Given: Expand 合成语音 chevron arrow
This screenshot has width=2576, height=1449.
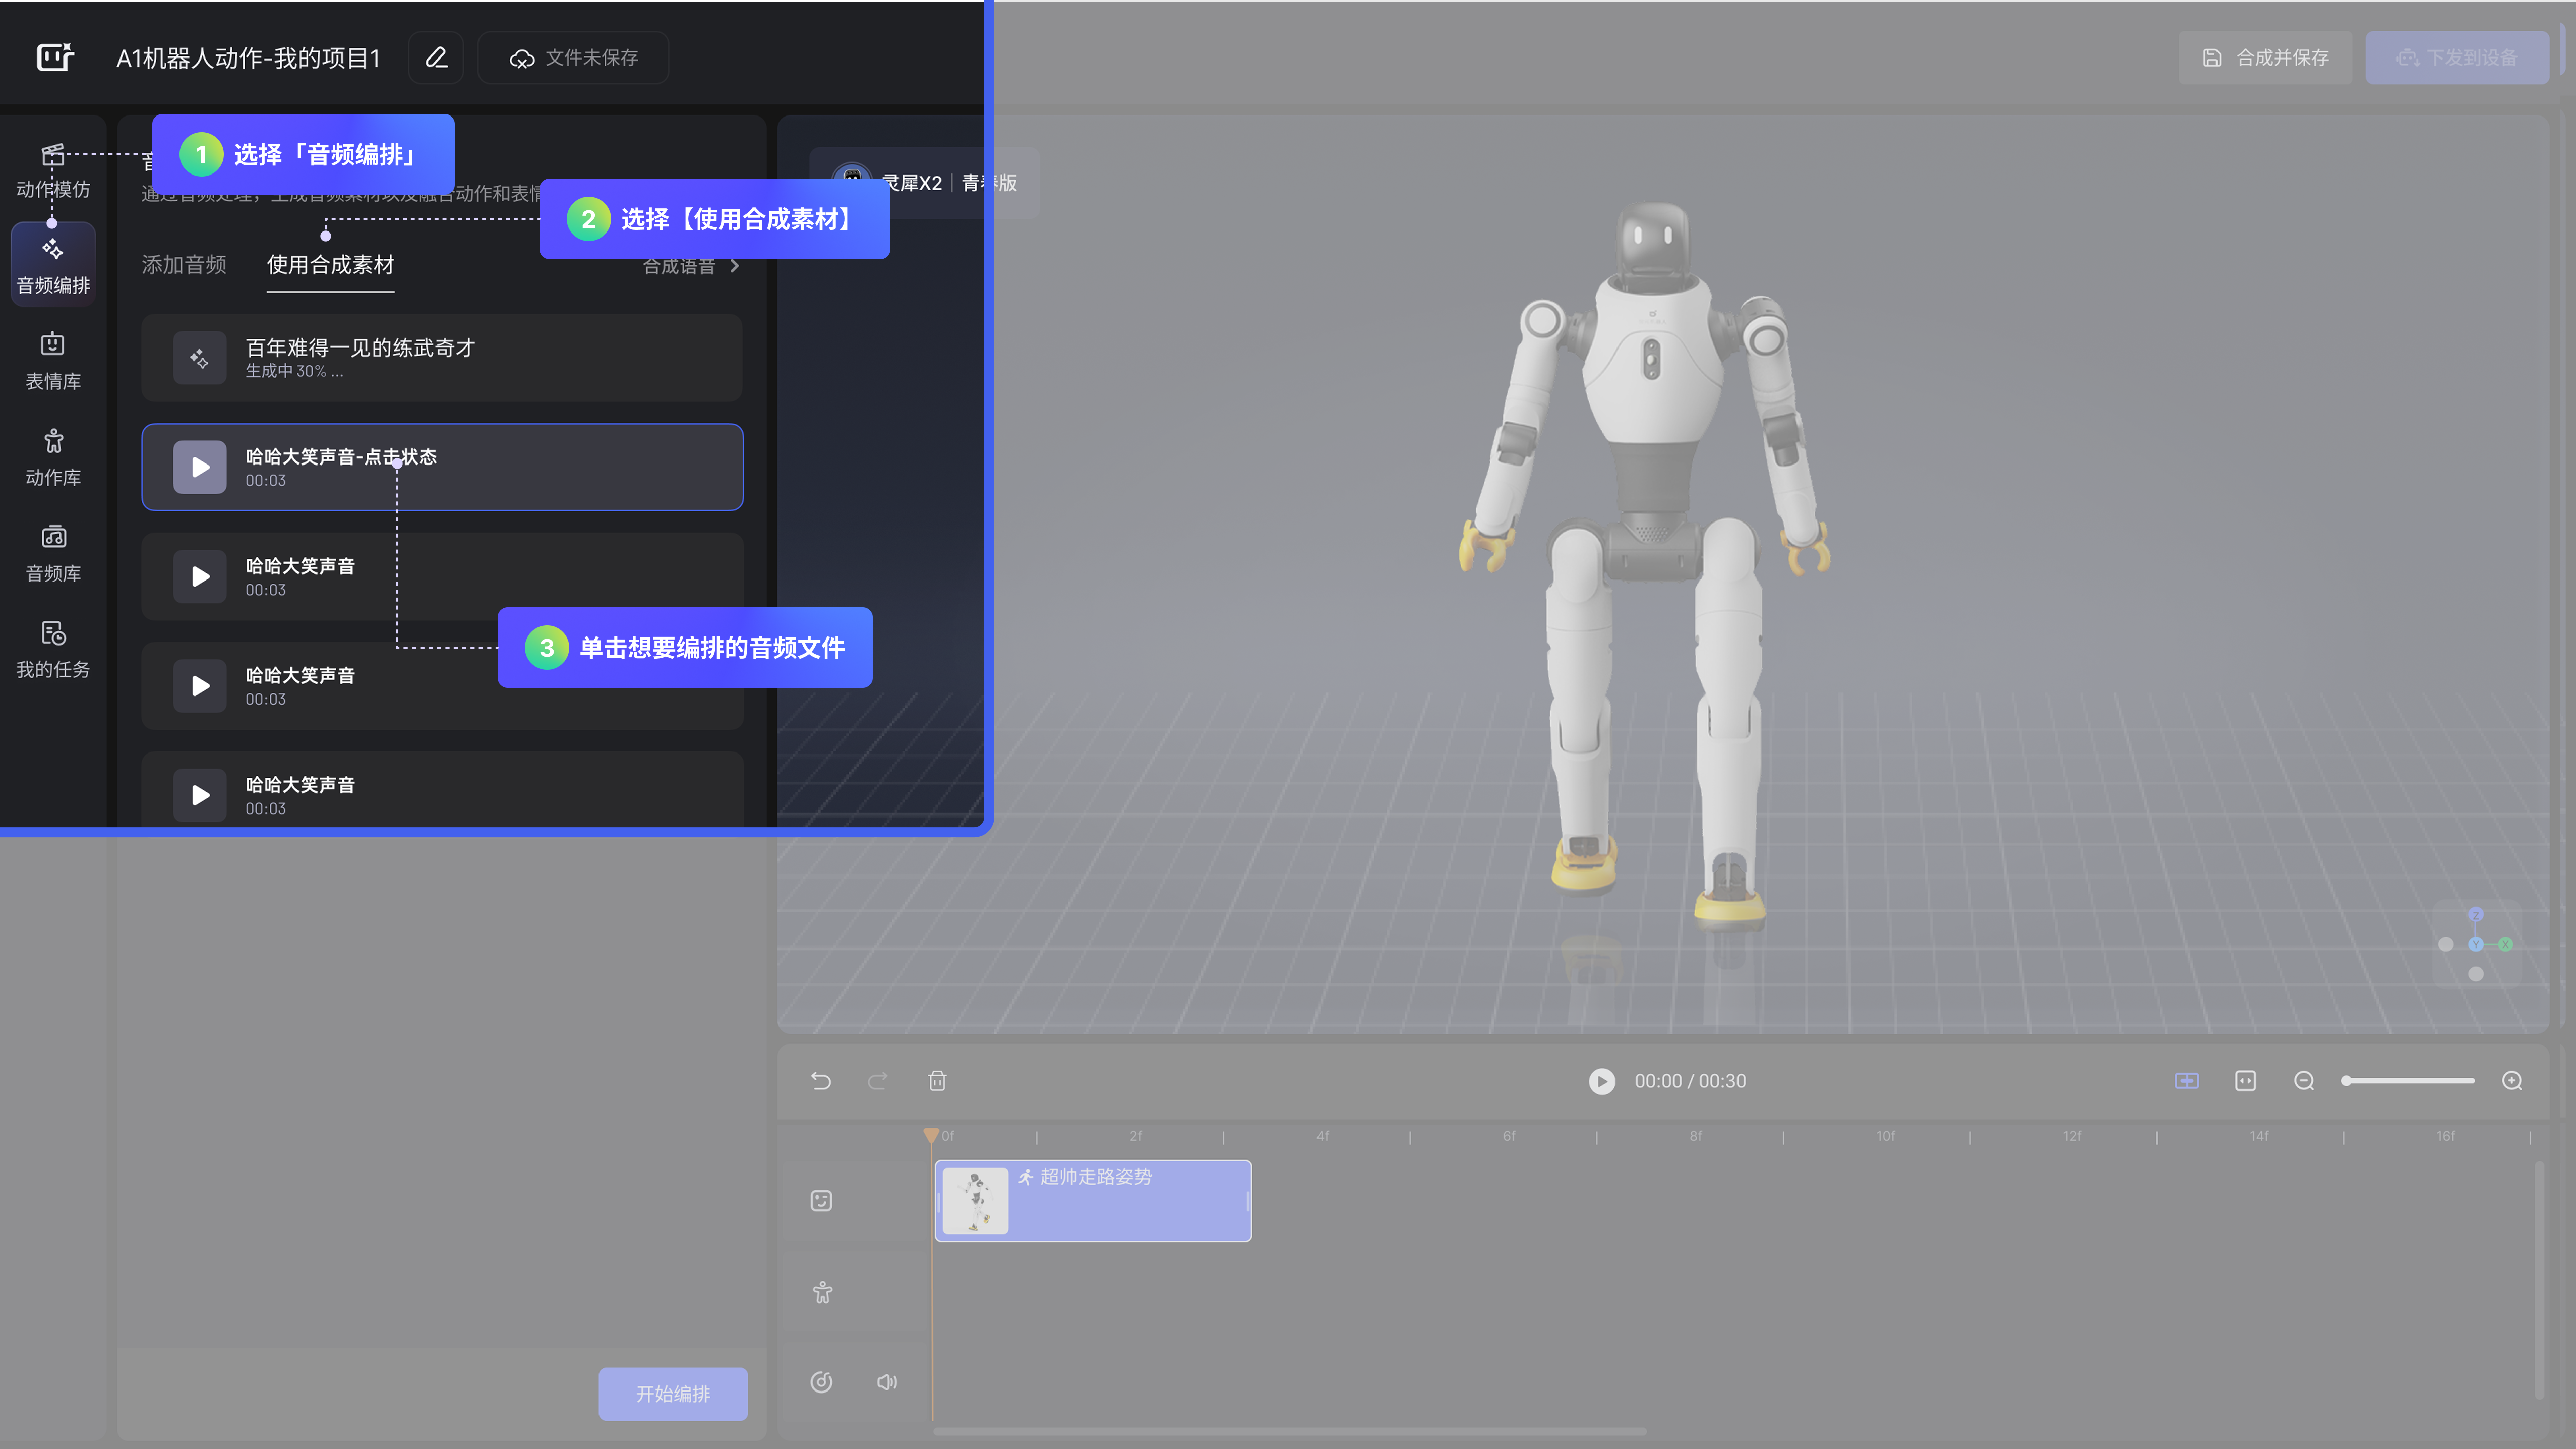Looking at the screenshot, I should click(x=735, y=266).
